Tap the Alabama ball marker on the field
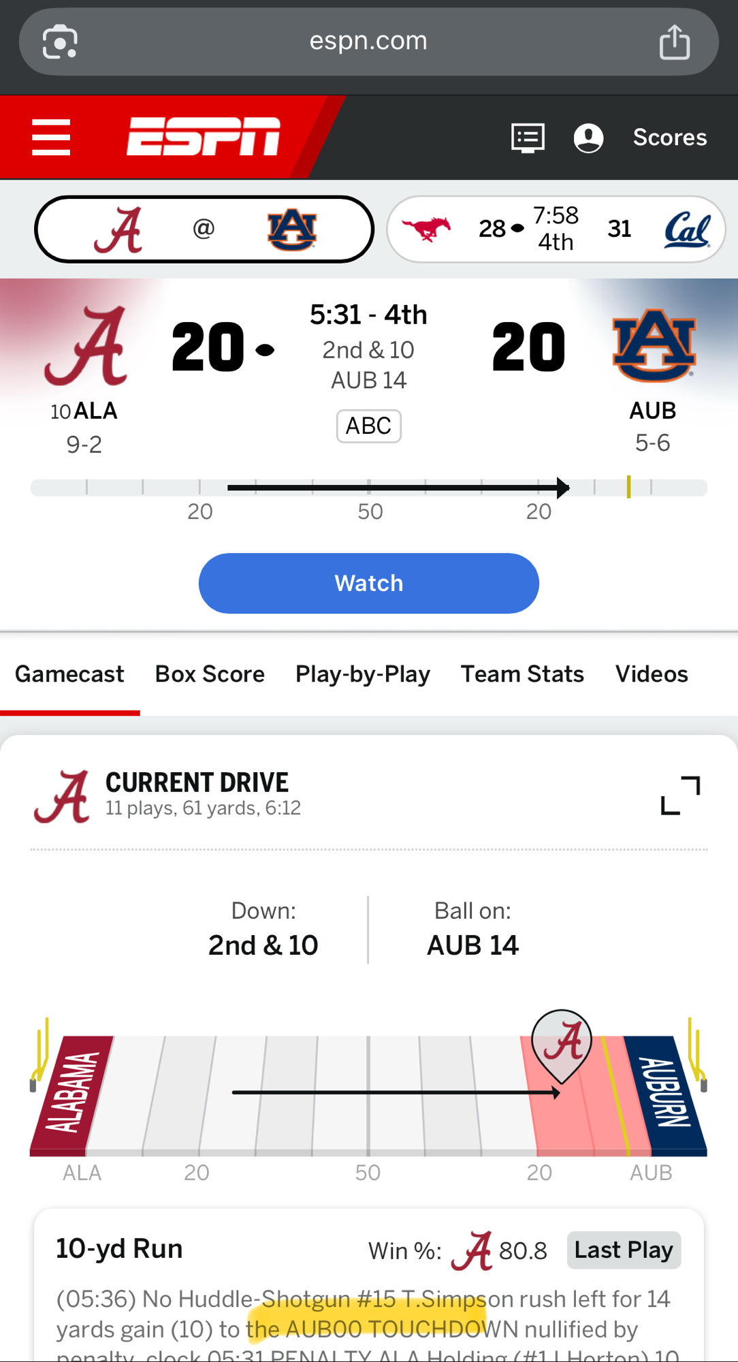The height and width of the screenshot is (1362, 738). coord(562,1043)
